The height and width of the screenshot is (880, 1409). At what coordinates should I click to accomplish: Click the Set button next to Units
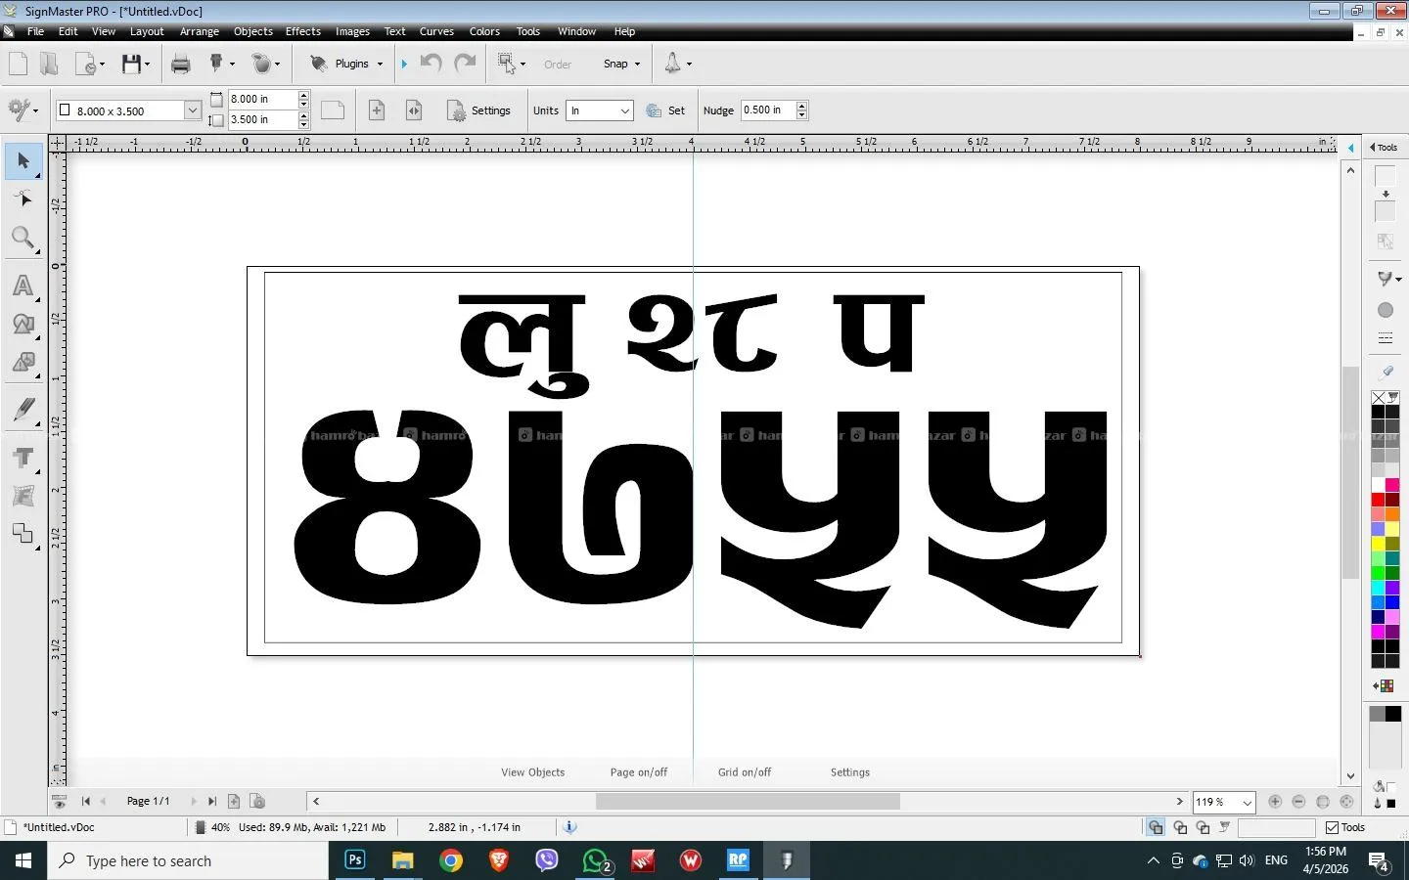point(666,110)
